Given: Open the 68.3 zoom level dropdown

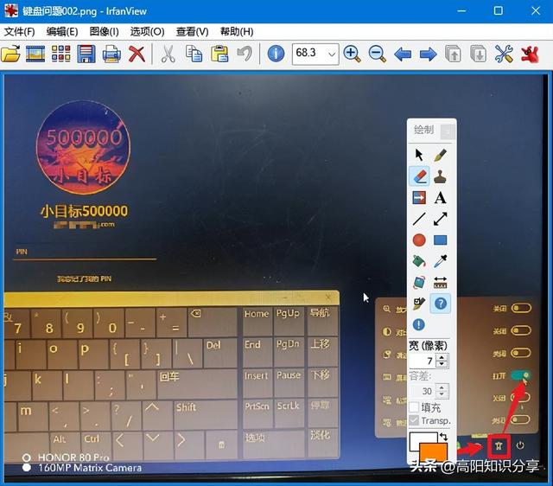Looking at the screenshot, I should pyautogui.click(x=332, y=54).
